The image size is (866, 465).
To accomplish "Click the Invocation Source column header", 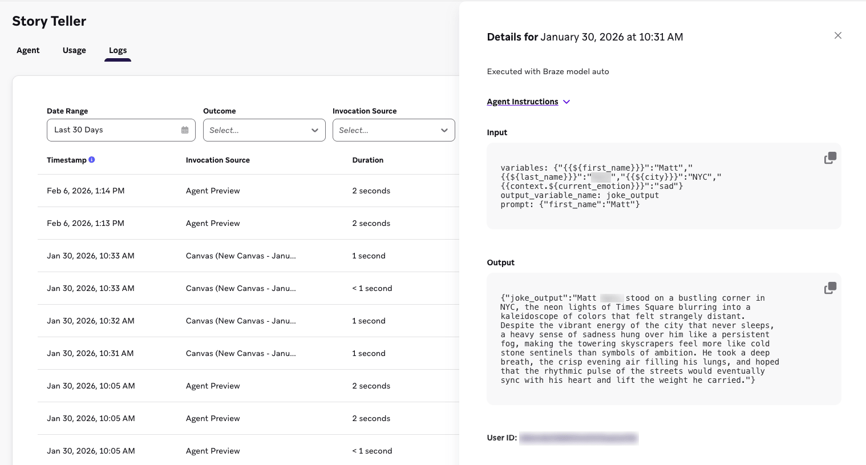I will (217, 160).
